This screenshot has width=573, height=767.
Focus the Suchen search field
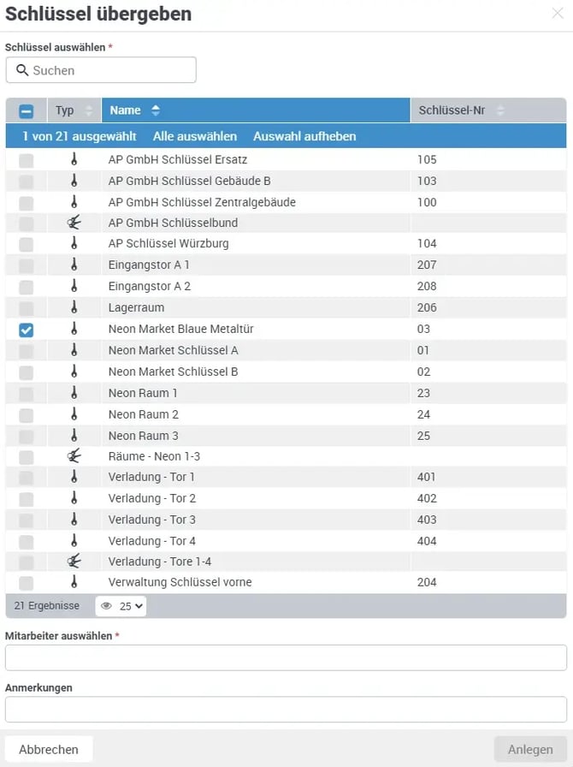(x=101, y=70)
